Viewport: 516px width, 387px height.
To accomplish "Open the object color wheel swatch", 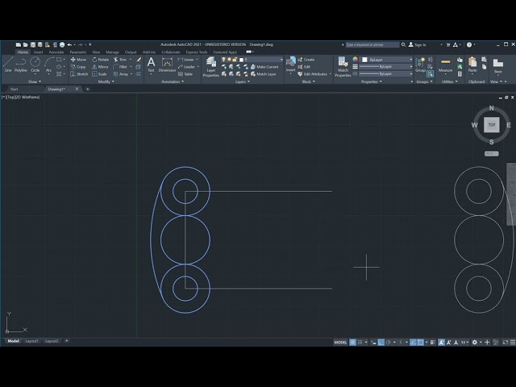I will (355, 60).
